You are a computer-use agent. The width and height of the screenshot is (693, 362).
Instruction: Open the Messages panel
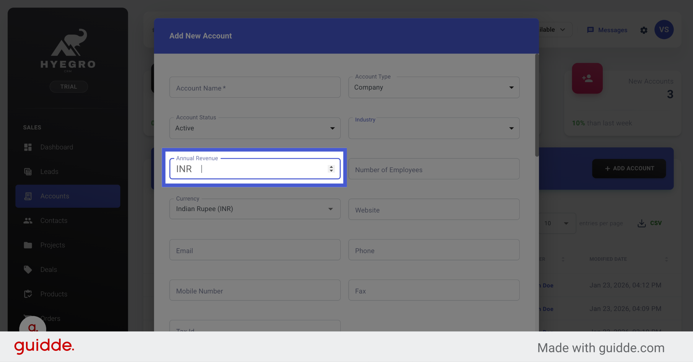click(x=607, y=30)
